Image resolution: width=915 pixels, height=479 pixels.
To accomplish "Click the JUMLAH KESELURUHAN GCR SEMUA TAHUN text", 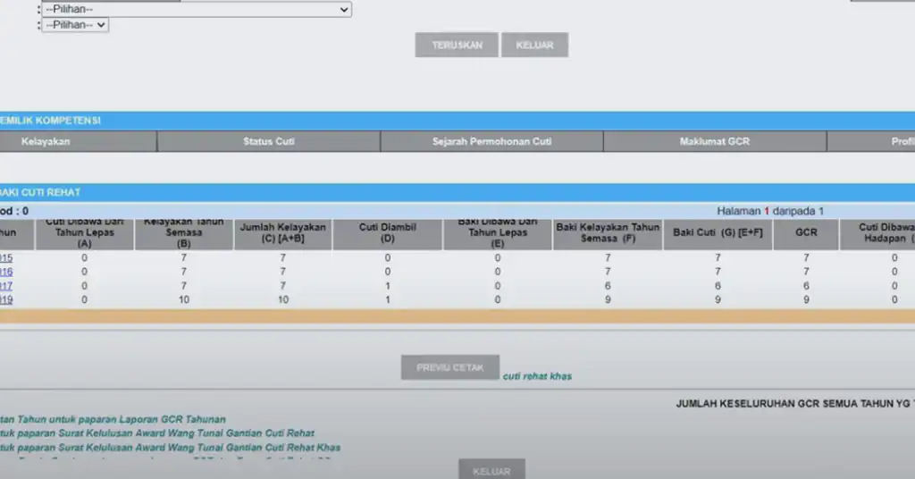I will pos(795,404).
